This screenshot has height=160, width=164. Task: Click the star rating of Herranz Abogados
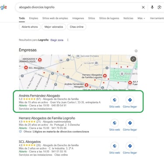coord(29,122)
